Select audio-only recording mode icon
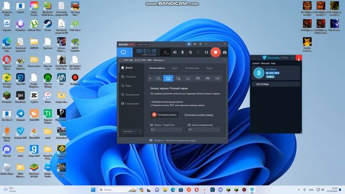The width and height of the screenshot is (345, 194). coord(217,78)
